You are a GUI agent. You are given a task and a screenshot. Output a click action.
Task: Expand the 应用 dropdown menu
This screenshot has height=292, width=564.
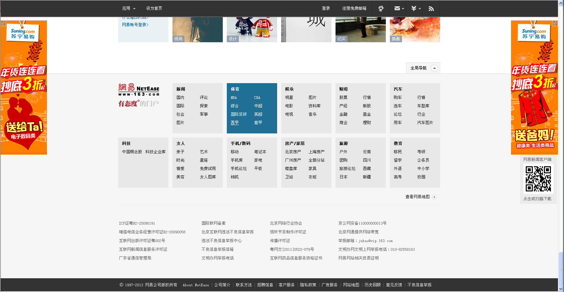[129, 8]
